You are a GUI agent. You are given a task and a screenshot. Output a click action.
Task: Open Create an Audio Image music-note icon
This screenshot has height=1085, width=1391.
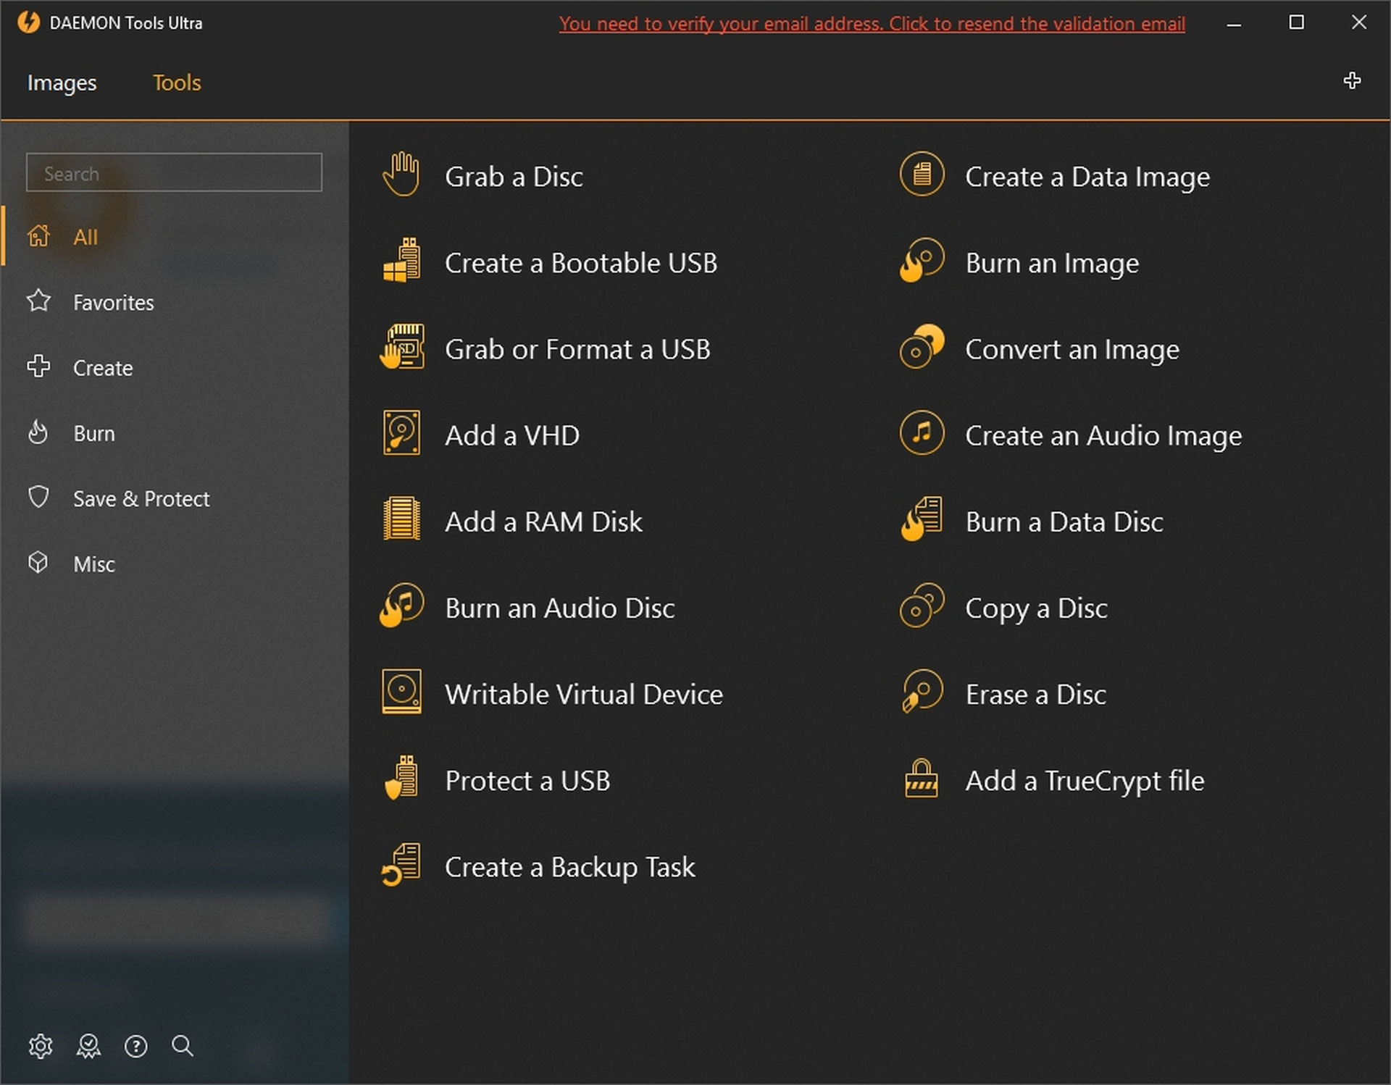point(922,433)
